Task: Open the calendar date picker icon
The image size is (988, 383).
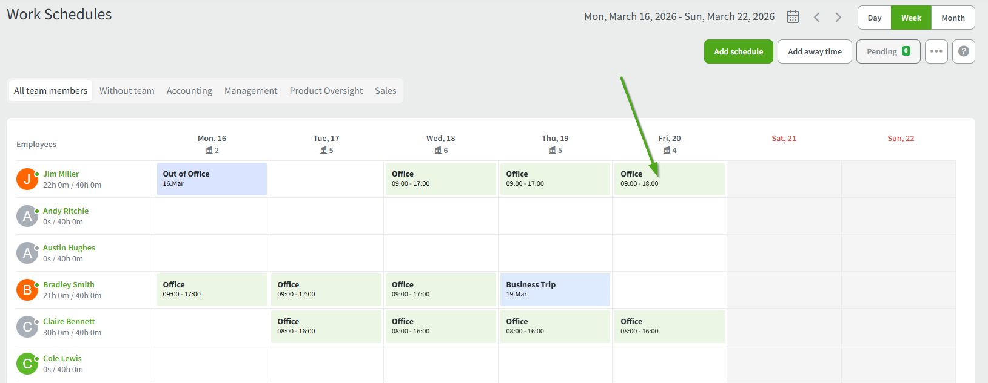Action: point(793,17)
